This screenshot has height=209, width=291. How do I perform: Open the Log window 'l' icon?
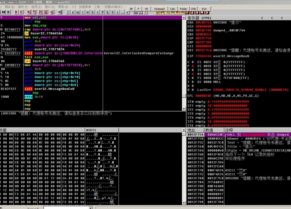(x=68, y=12)
